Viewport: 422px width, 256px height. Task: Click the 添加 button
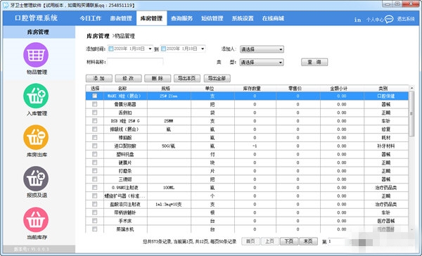pos(99,78)
